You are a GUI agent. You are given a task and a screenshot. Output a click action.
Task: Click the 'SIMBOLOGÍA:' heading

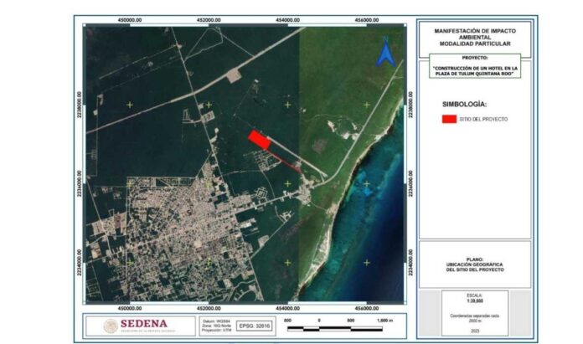pyautogui.click(x=463, y=105)
